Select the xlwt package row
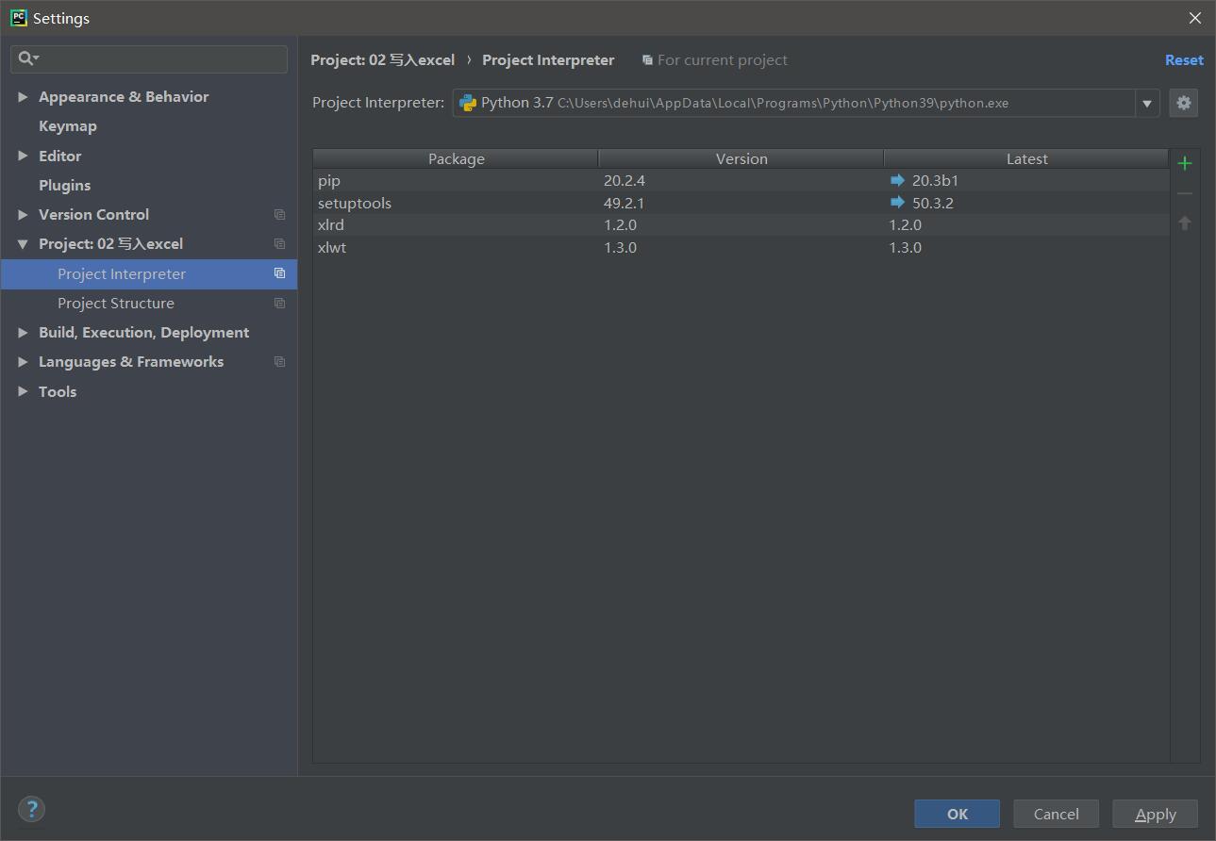Image resolution: width=1216 pixels, height=841 pixels. (x=741, y=247)
